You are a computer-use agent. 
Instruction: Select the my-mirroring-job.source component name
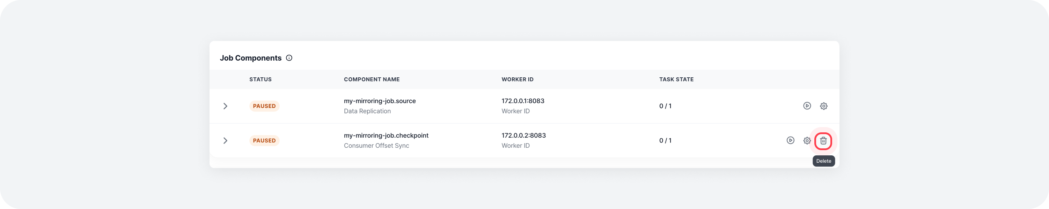pyautogui.click(x=380, y=101)
